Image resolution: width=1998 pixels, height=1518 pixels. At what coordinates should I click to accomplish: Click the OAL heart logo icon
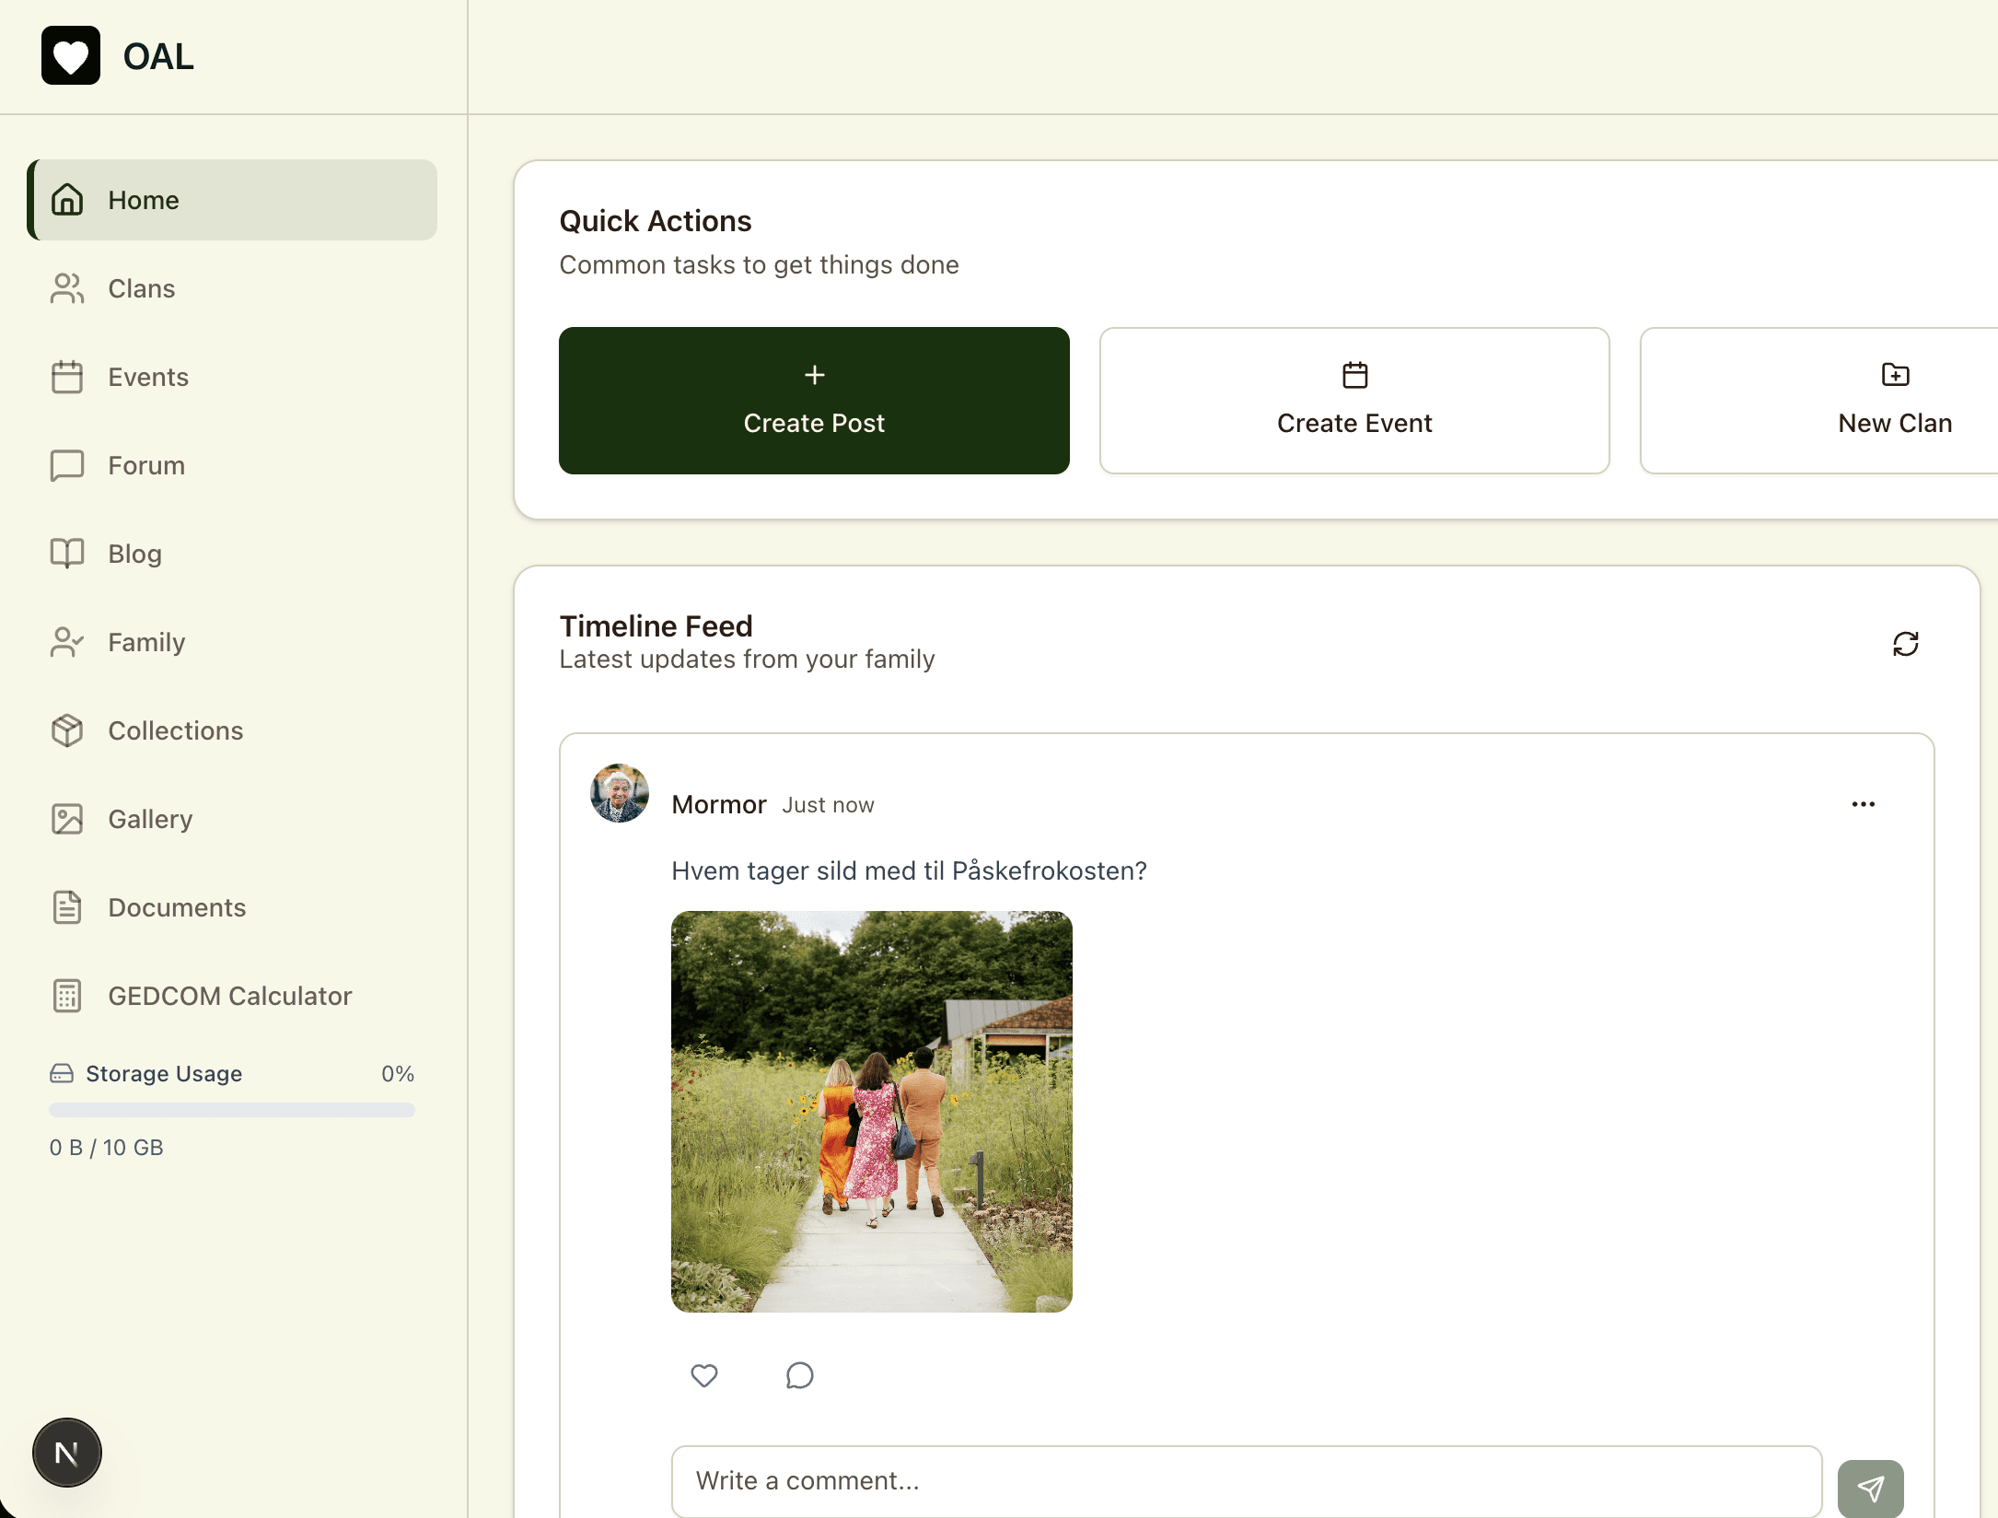70,56
